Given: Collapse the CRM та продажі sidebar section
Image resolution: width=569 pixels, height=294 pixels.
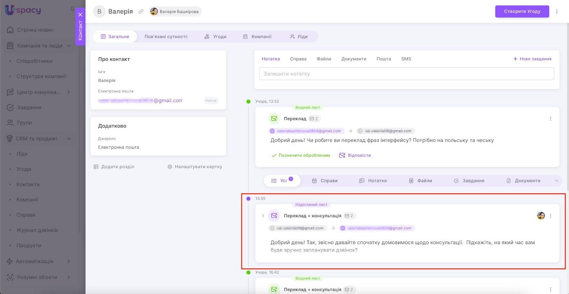Looking at the screenshot, I should point(69,139).
